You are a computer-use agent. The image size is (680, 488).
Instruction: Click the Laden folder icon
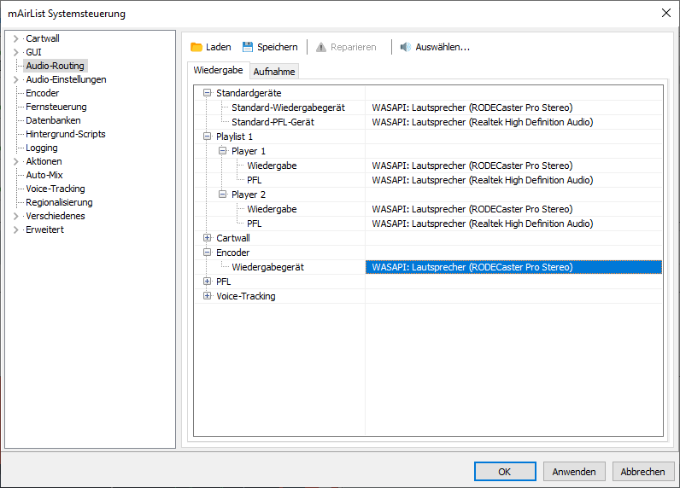coord(196,47)
